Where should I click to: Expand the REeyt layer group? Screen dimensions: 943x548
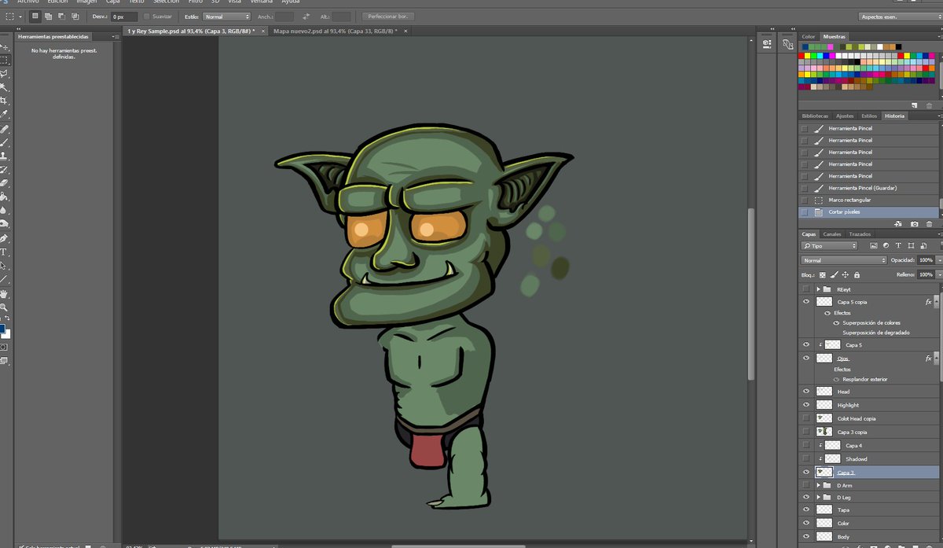coord(818,289)
